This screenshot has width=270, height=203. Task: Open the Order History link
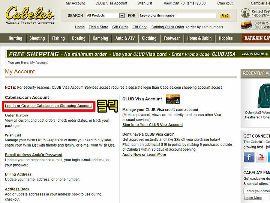pyautogui.click(x=16, y=115)
